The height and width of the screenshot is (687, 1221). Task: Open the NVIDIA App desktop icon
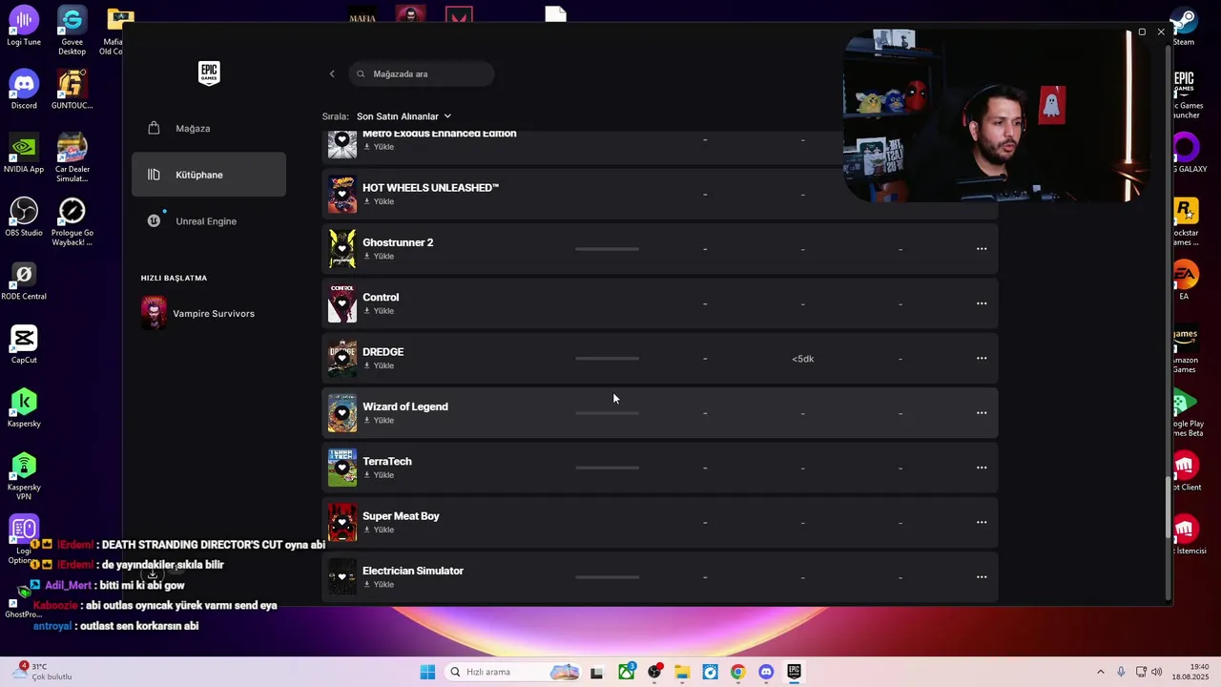24,154
